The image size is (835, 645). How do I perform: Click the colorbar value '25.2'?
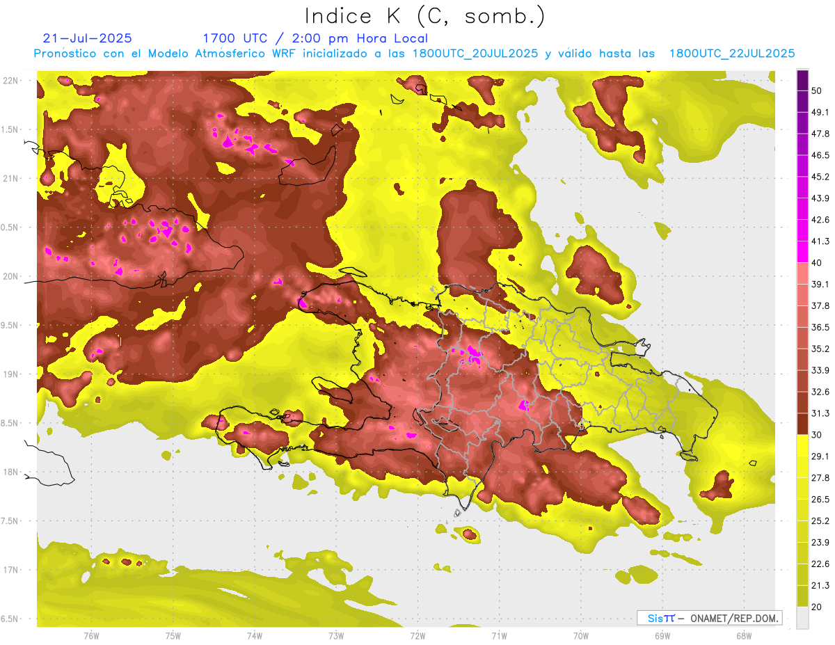pos(820,520)
